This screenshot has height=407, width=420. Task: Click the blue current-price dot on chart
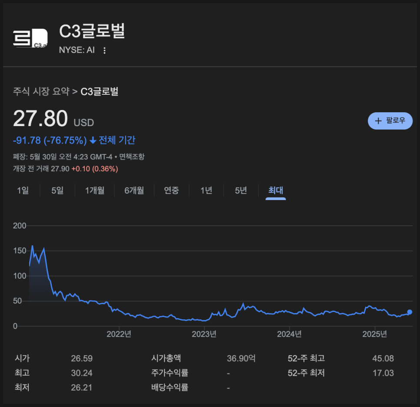point(410,312)
